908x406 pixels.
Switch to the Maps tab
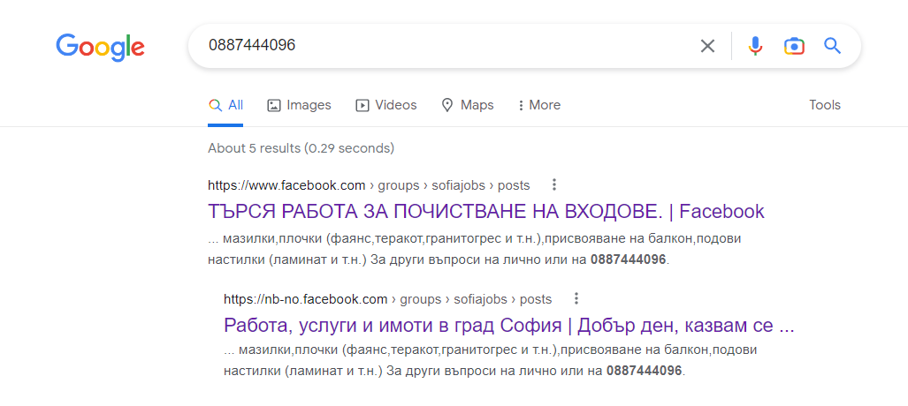[468, 105]
